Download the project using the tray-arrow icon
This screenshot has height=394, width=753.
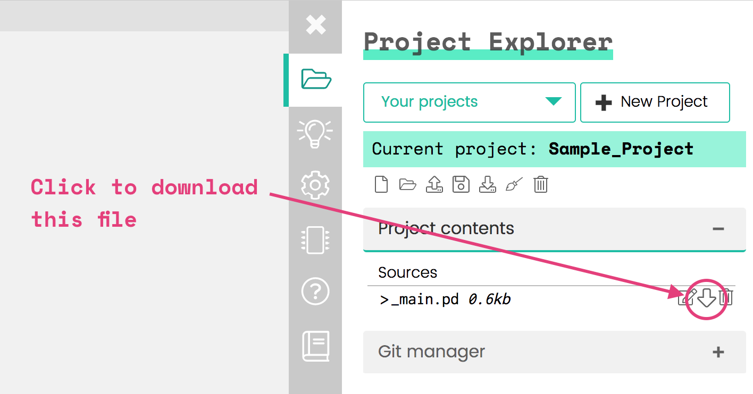[488, 184]
